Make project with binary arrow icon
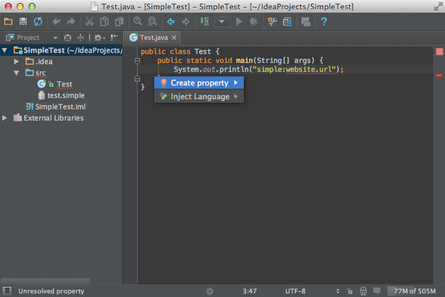445x297 pixels. 204,21
